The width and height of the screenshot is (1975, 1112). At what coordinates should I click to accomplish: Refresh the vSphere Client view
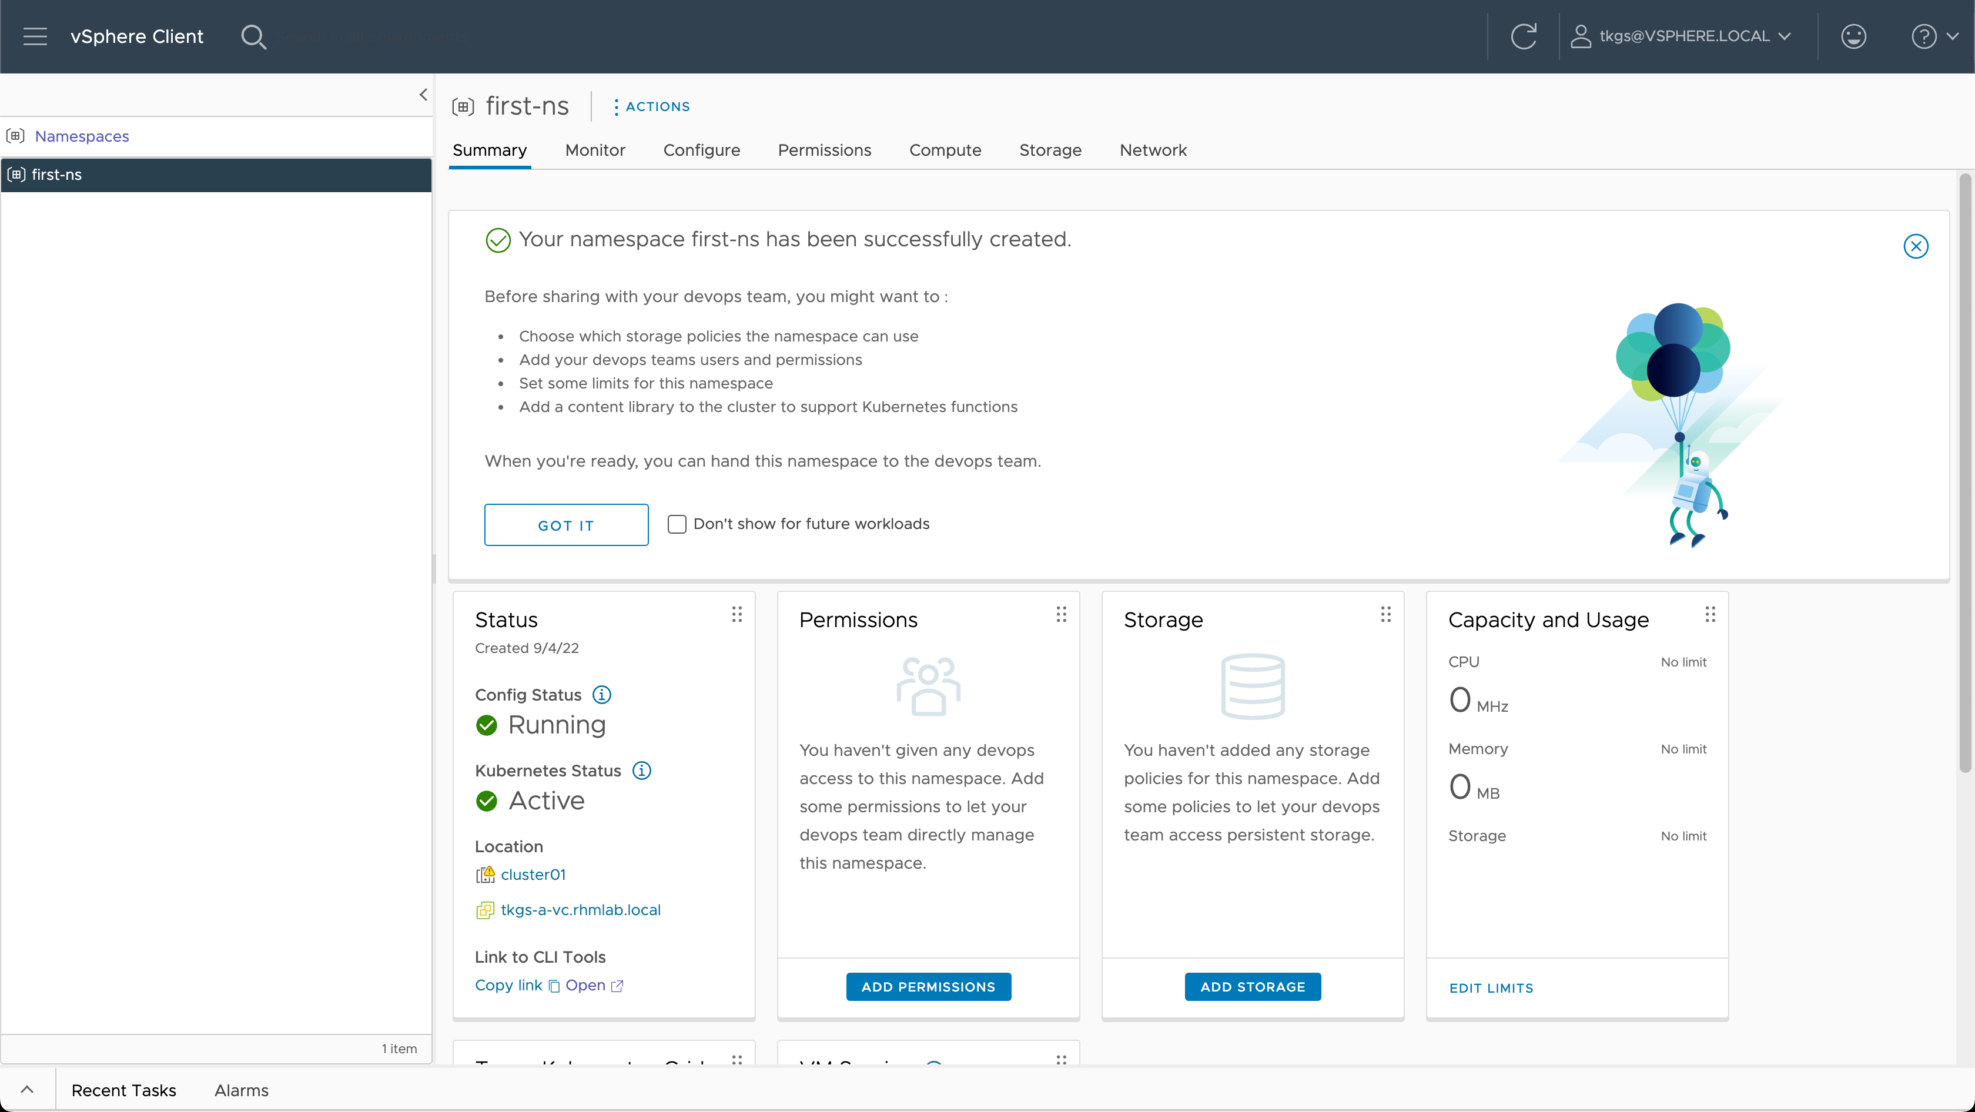(1524, 36)
